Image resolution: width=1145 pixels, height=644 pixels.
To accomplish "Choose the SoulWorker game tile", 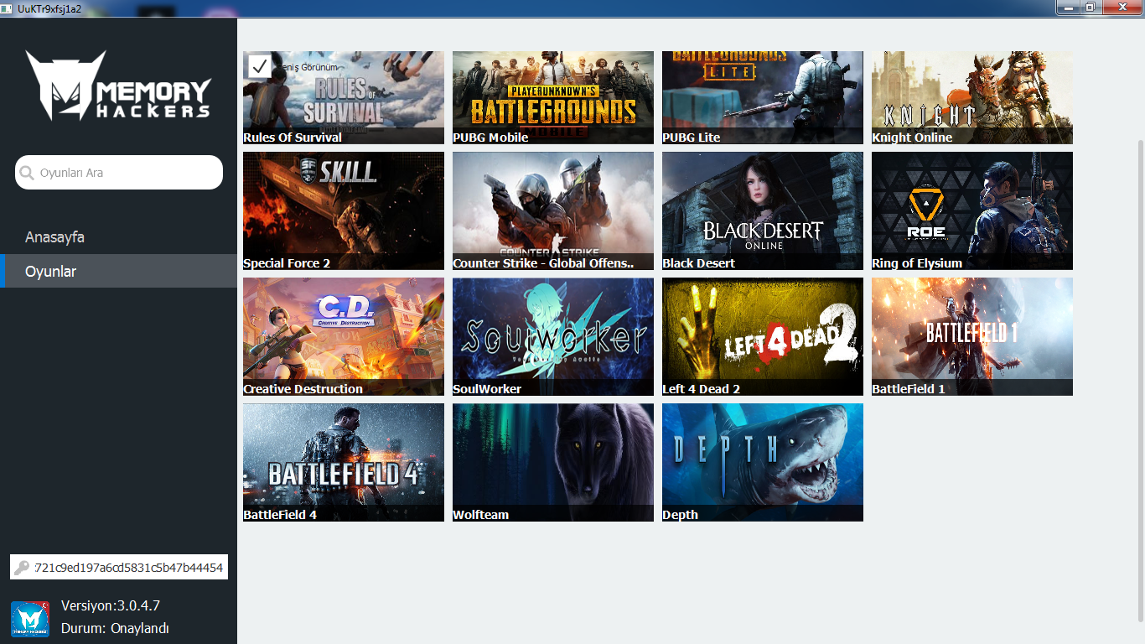I will click(x=553, y=336).
